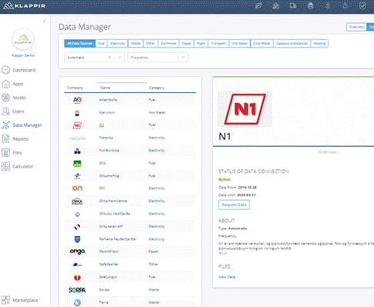374x307 pixels.
Task: Open the Frequency dropdown
Action: [x=158, y=58]
